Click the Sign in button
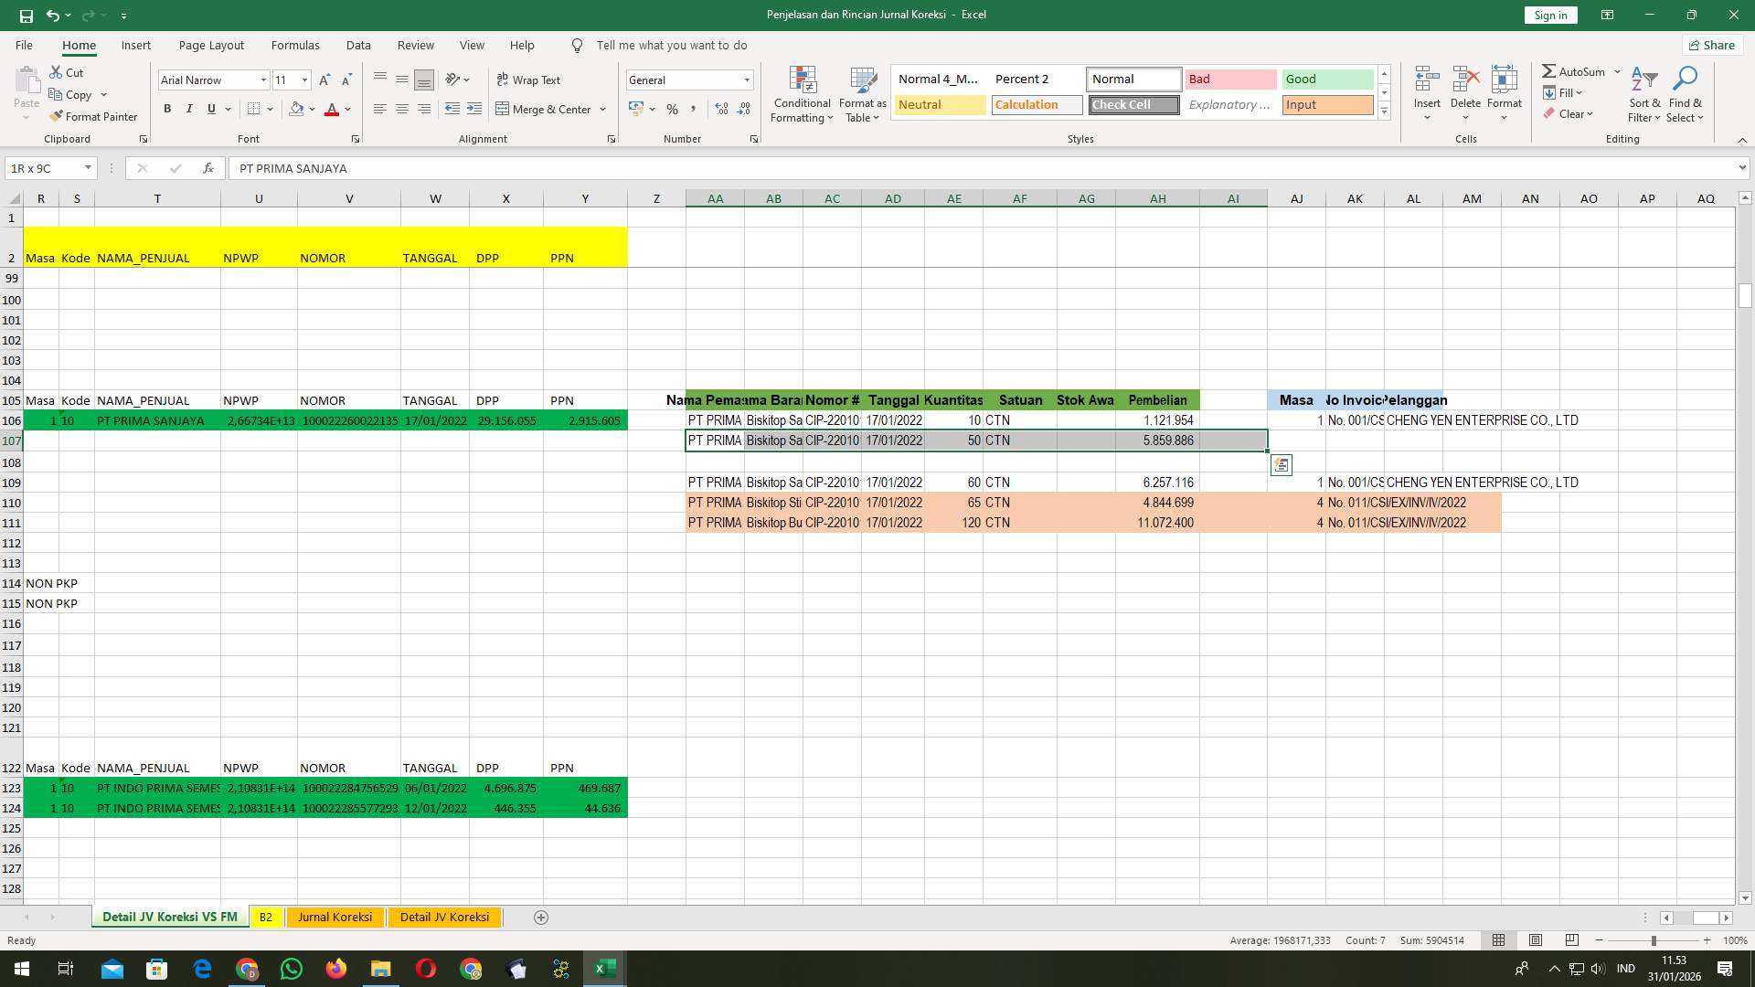The width and height of the screenshot is (1755, 987). (1549, 15)
